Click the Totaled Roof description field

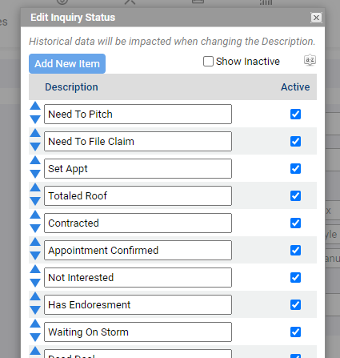click(138, 196)
